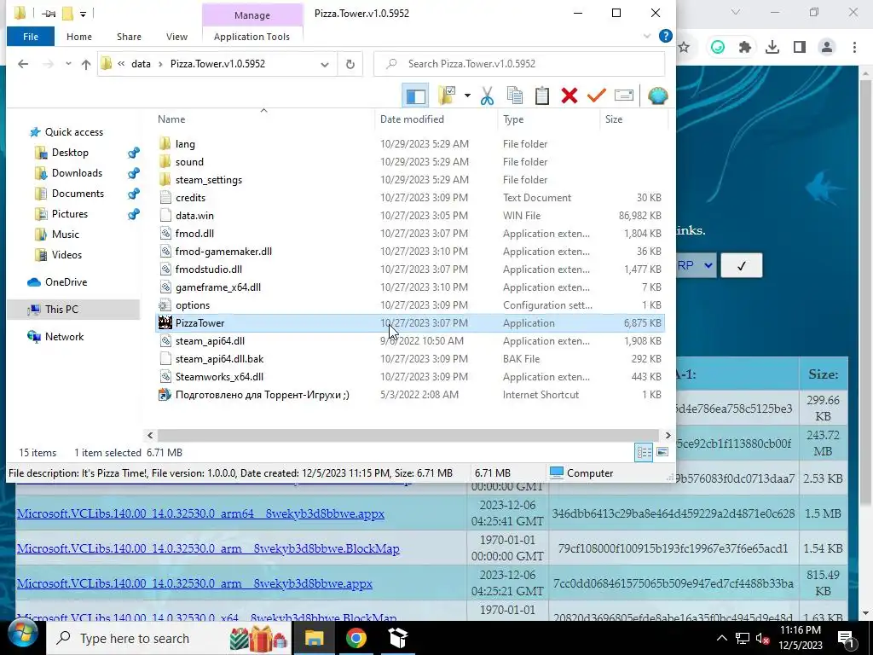Open OneDrive in navigation pane
Viewport: 873px width, 655px height.
[66, 282]
